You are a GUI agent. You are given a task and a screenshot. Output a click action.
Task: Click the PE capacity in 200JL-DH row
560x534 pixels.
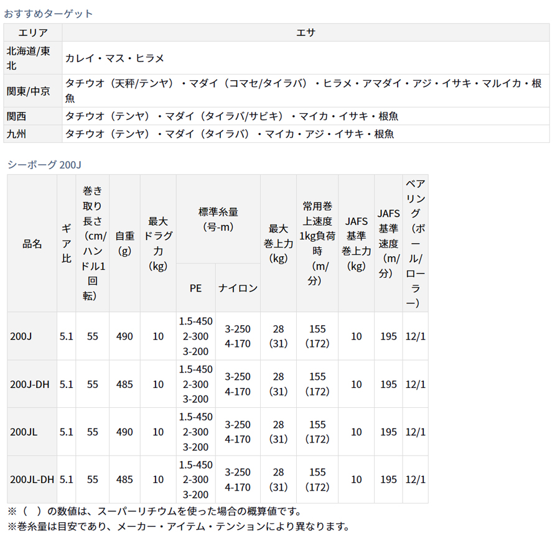(196, 479)
